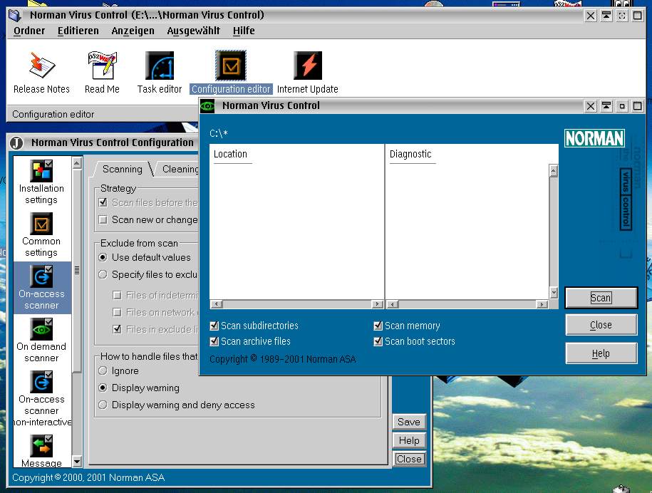Screen dimensions: 652x493
Task: Open the Anzeigen menu
Action: 133,31
